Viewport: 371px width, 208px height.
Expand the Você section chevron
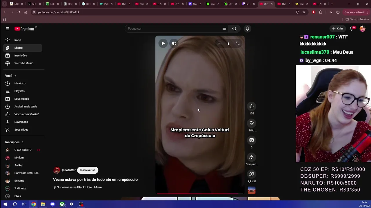15,76
